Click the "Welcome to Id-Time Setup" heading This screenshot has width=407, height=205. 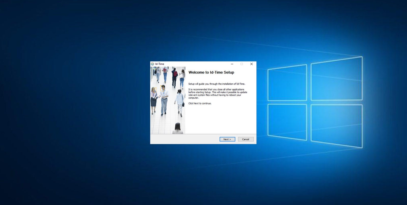coord(211,72)
